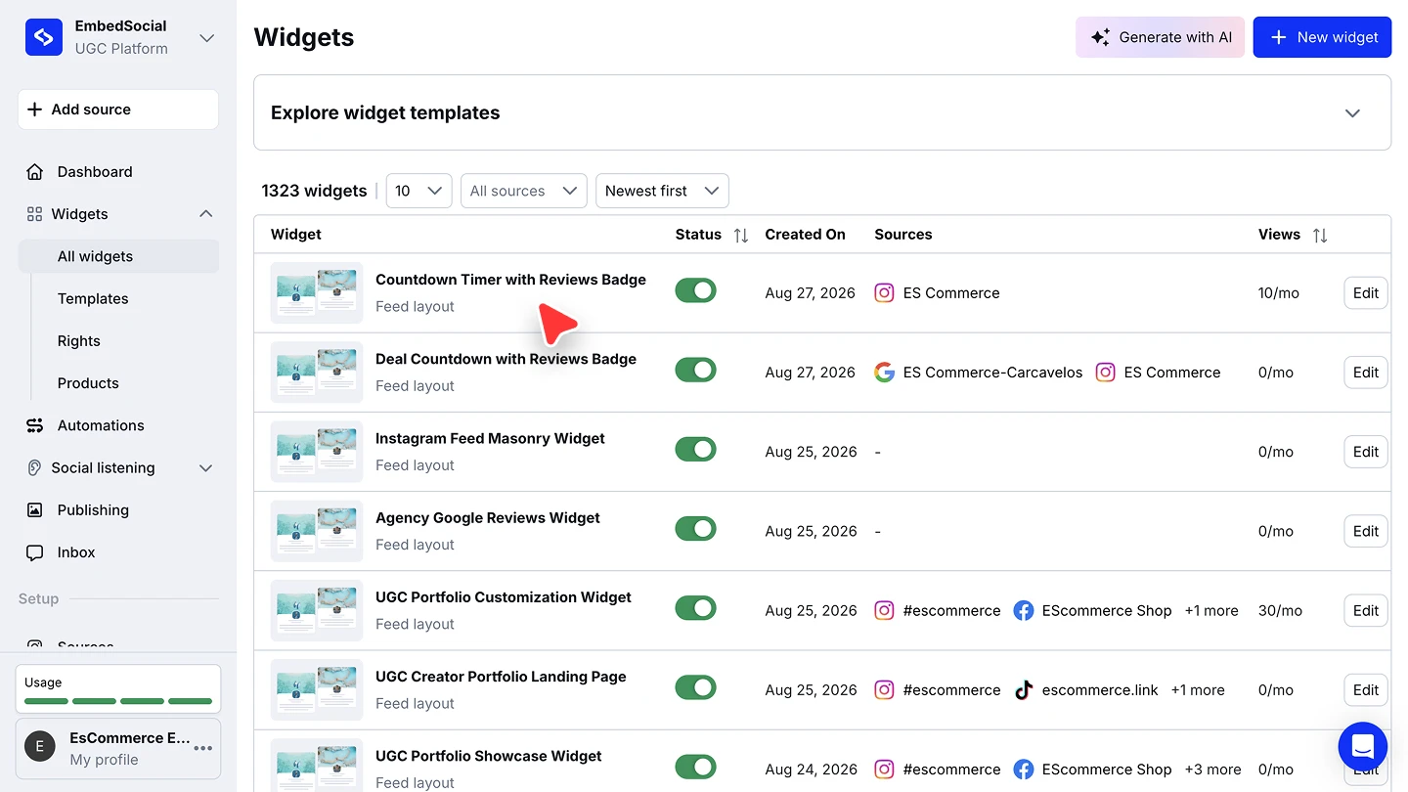
Task: Click Facebook icon in UGC Portfolio Showcase row
Action: tap(1024, 770)
